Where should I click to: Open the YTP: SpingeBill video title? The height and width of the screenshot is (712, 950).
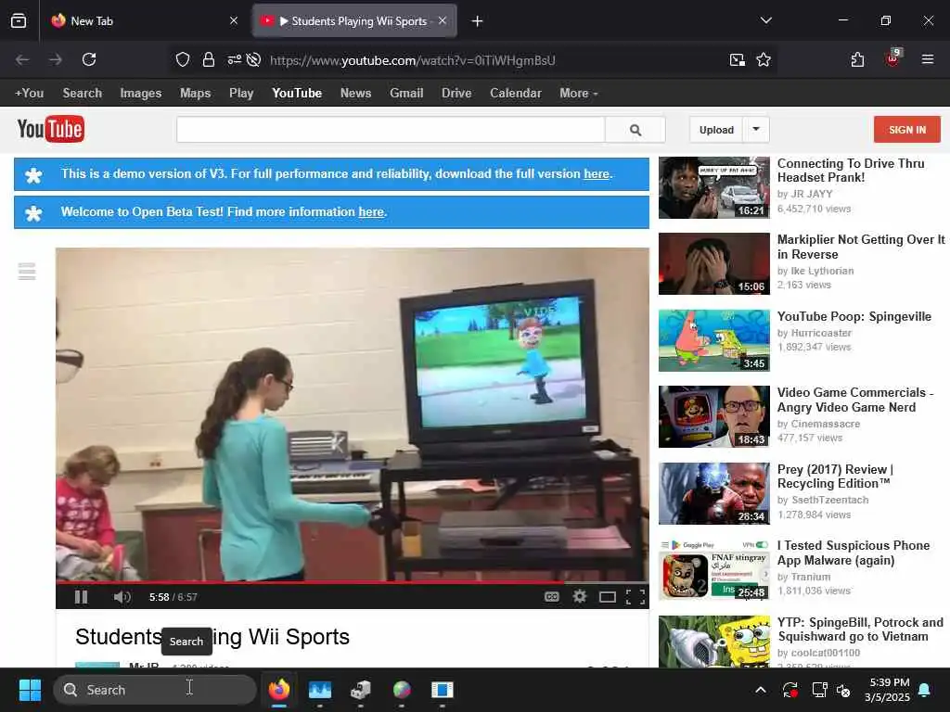point(860,629)
